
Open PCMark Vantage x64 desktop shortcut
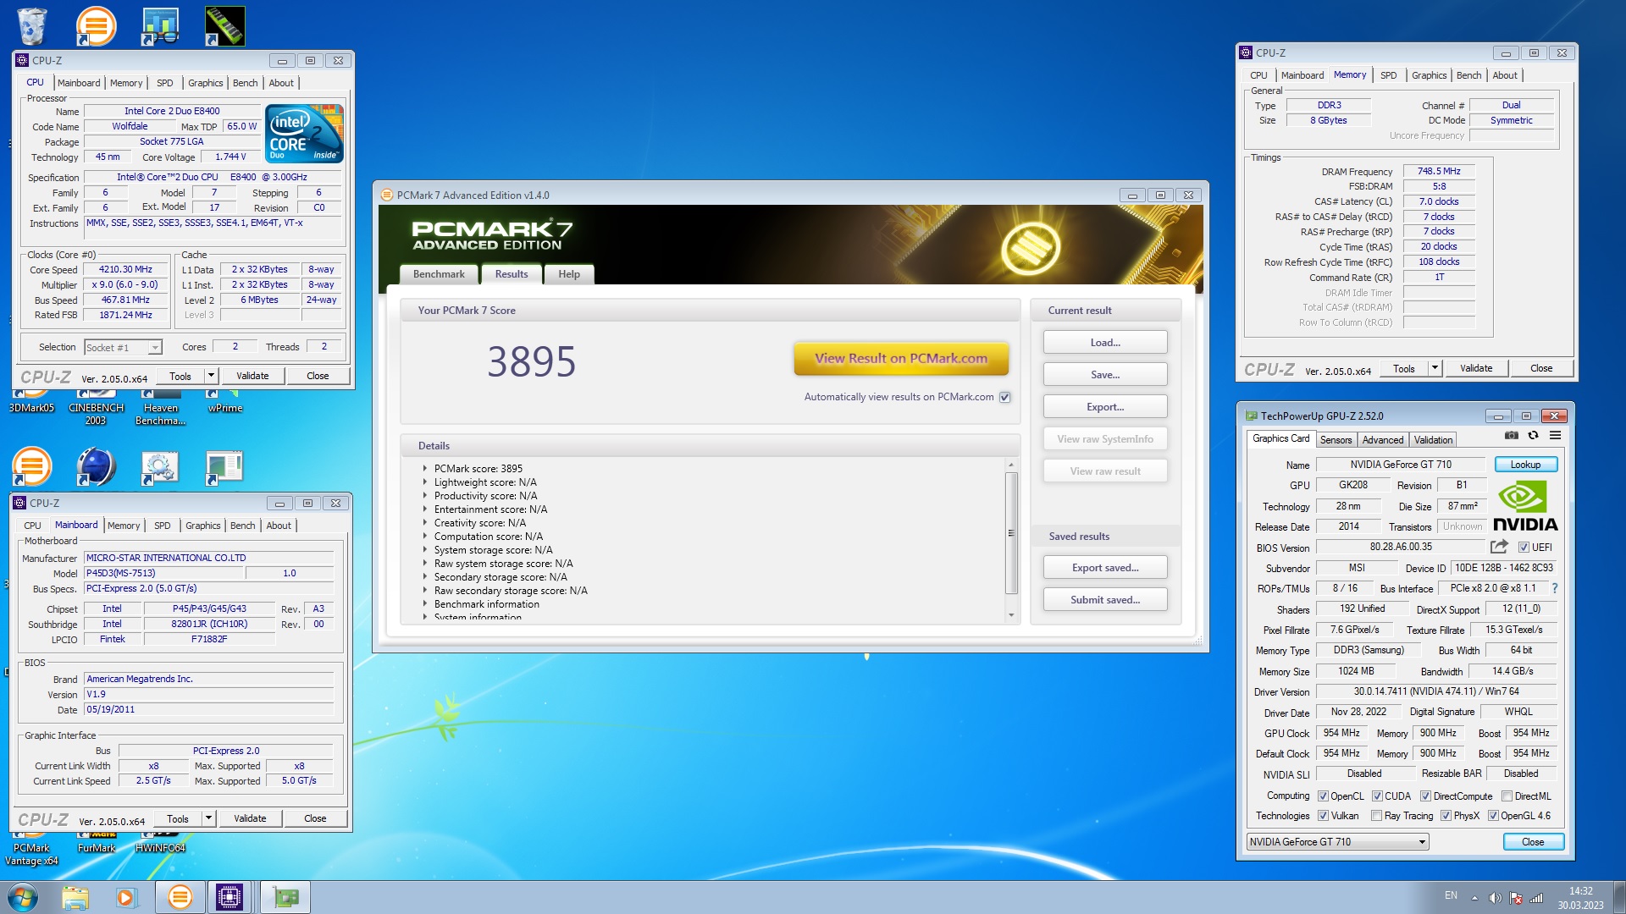click(31, 848)
